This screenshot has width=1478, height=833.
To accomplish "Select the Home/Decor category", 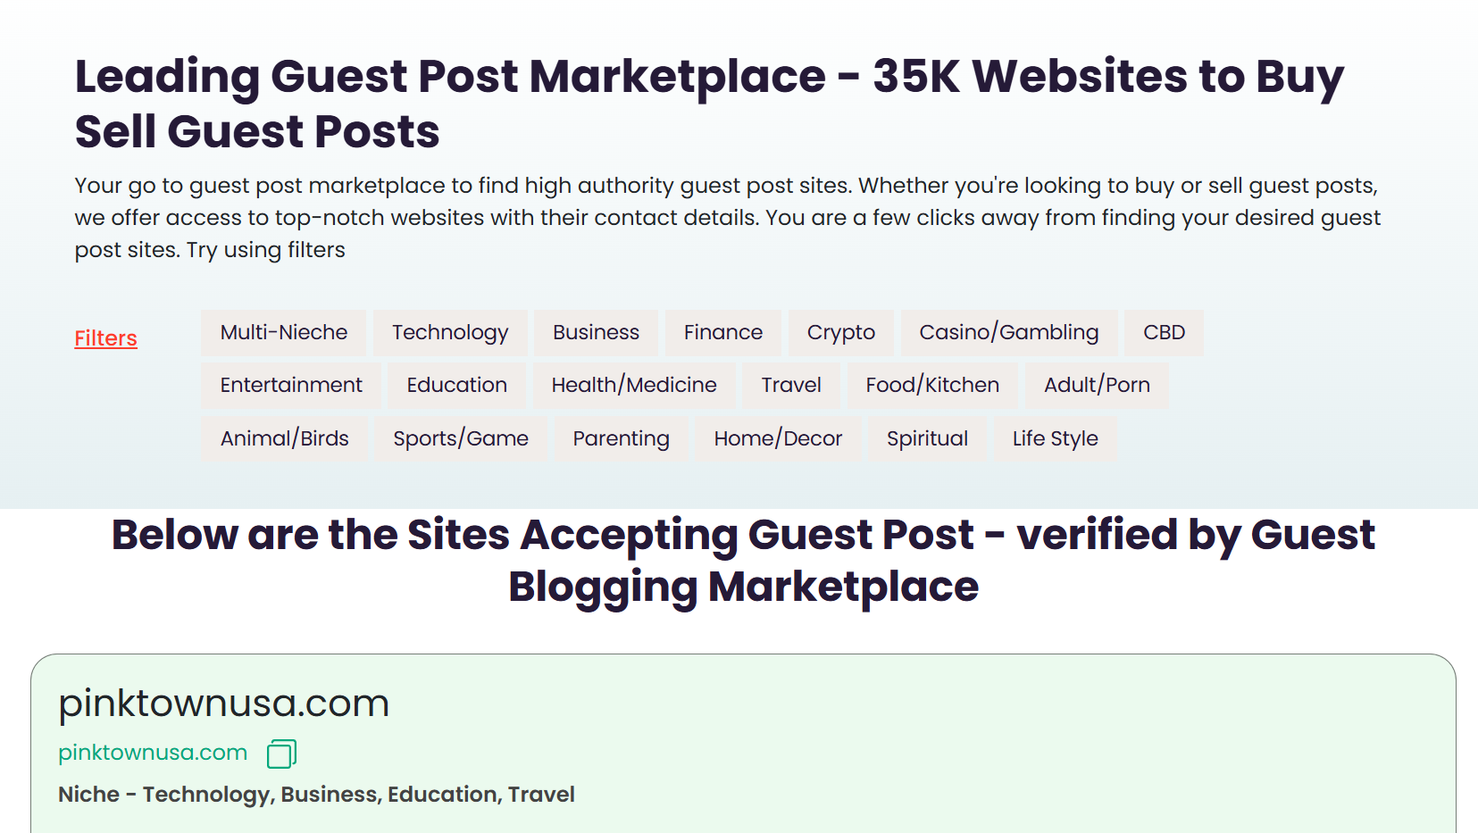I will (778, 438).
